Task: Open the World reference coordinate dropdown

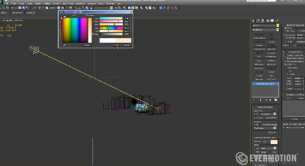Action: click(x=55, y=8)
